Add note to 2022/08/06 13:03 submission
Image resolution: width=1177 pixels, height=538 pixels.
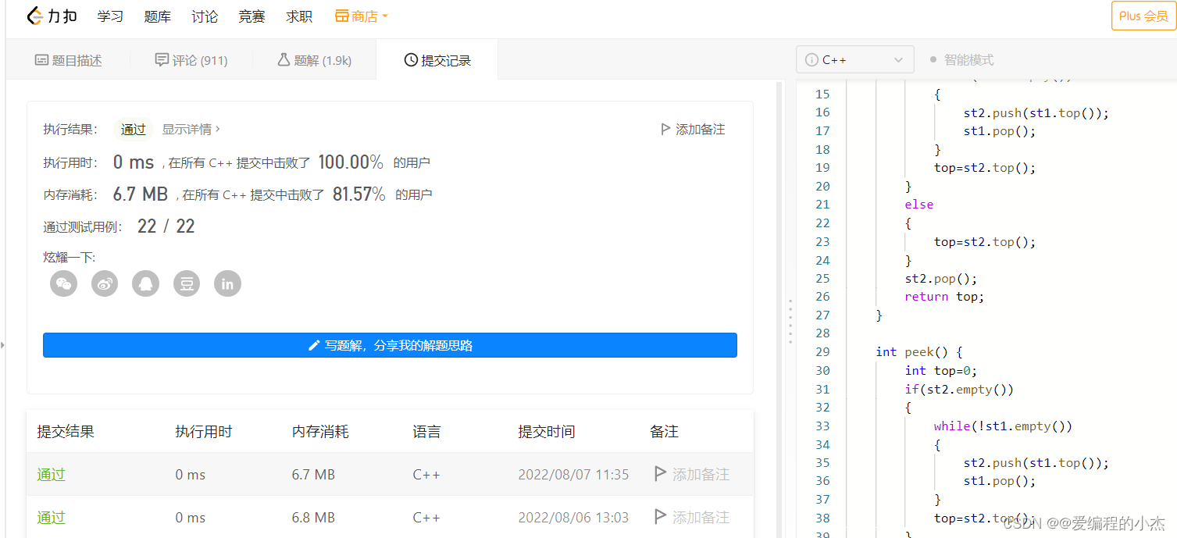click(x=692, y=517)
